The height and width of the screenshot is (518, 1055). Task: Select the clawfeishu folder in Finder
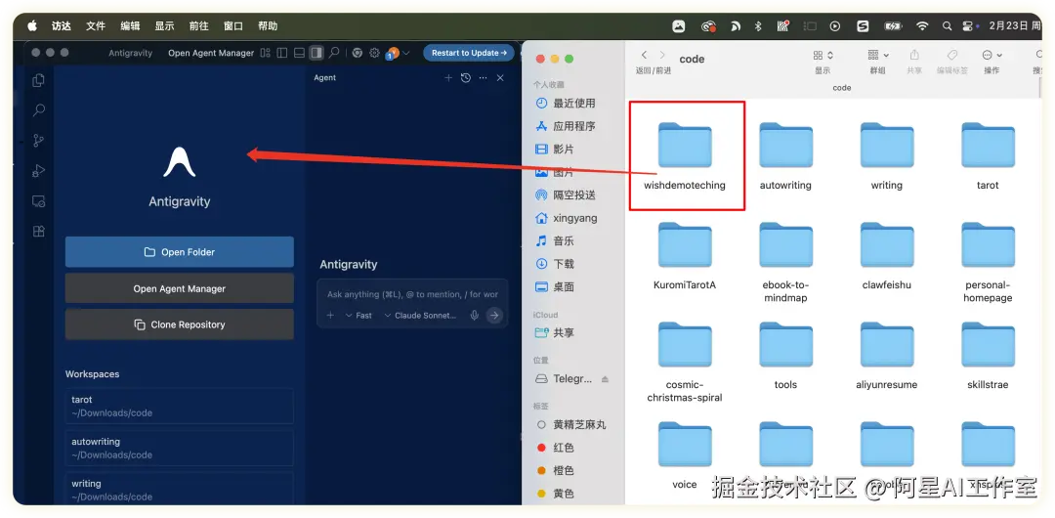pos(886,256)
